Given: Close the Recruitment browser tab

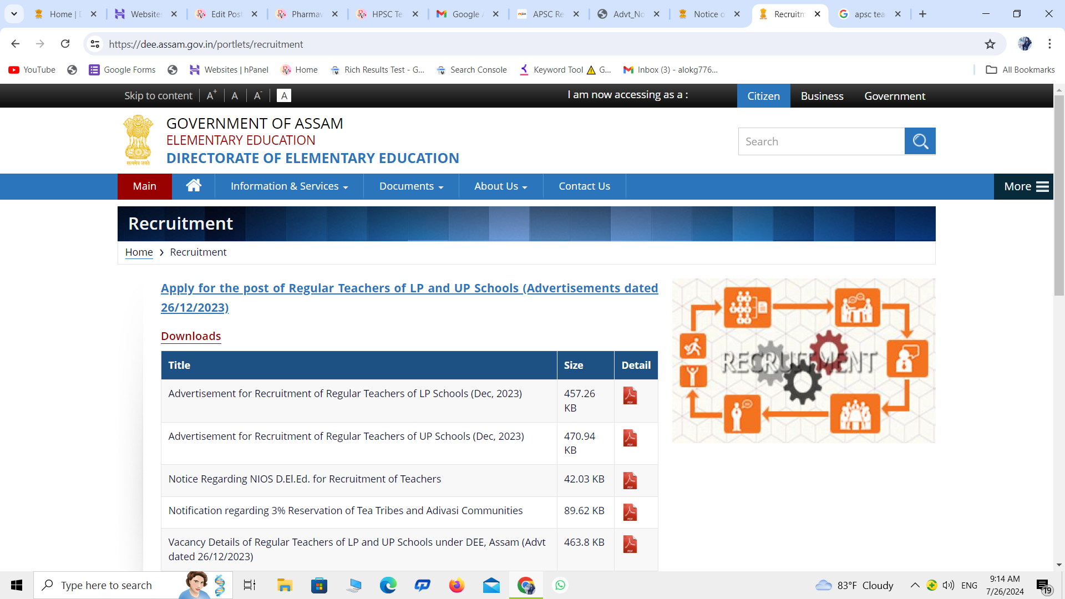Looking at the screenshot, I should click(817, 14).
